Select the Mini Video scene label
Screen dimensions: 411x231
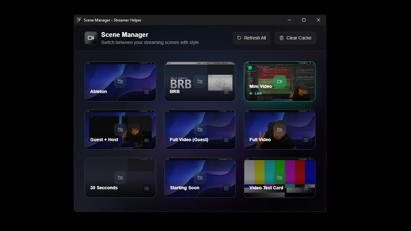coord(260,86)
